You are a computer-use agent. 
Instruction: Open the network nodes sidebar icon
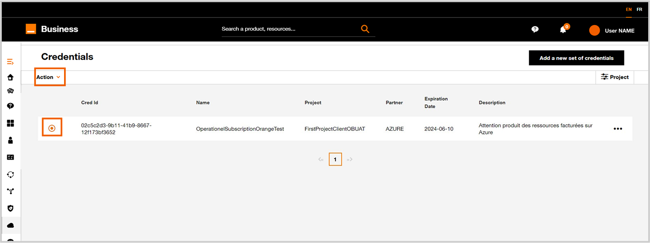tap(11, 191)
